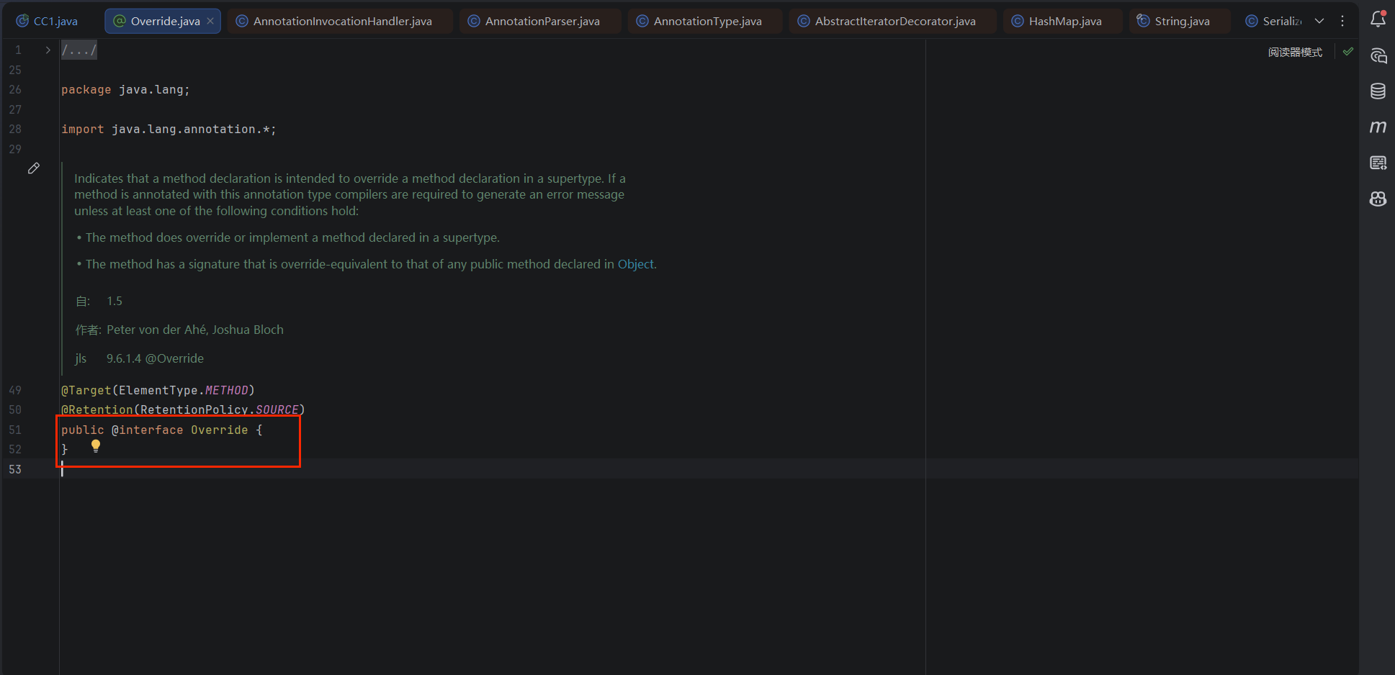The image size is (1395, 675).
Task: Click line number 49 in the gutter
Action: pos(15,390)
